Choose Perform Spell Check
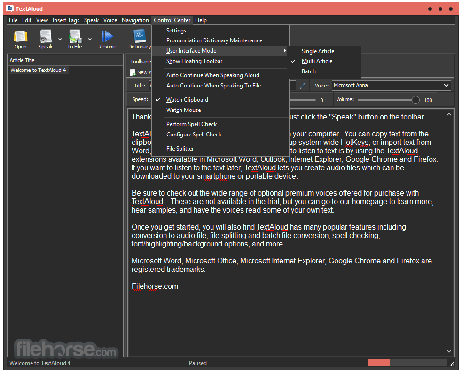This screenshot has height=373, width=462. point(220,124)
